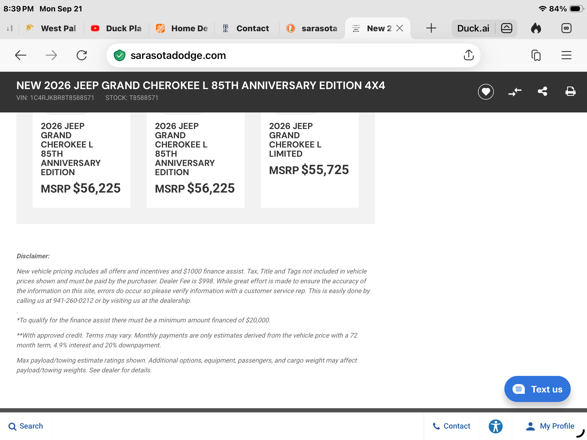This screenshot has width=587, height=440.
Task: Tap Contact in the bottom bar
Action: (x=451, y=426)
